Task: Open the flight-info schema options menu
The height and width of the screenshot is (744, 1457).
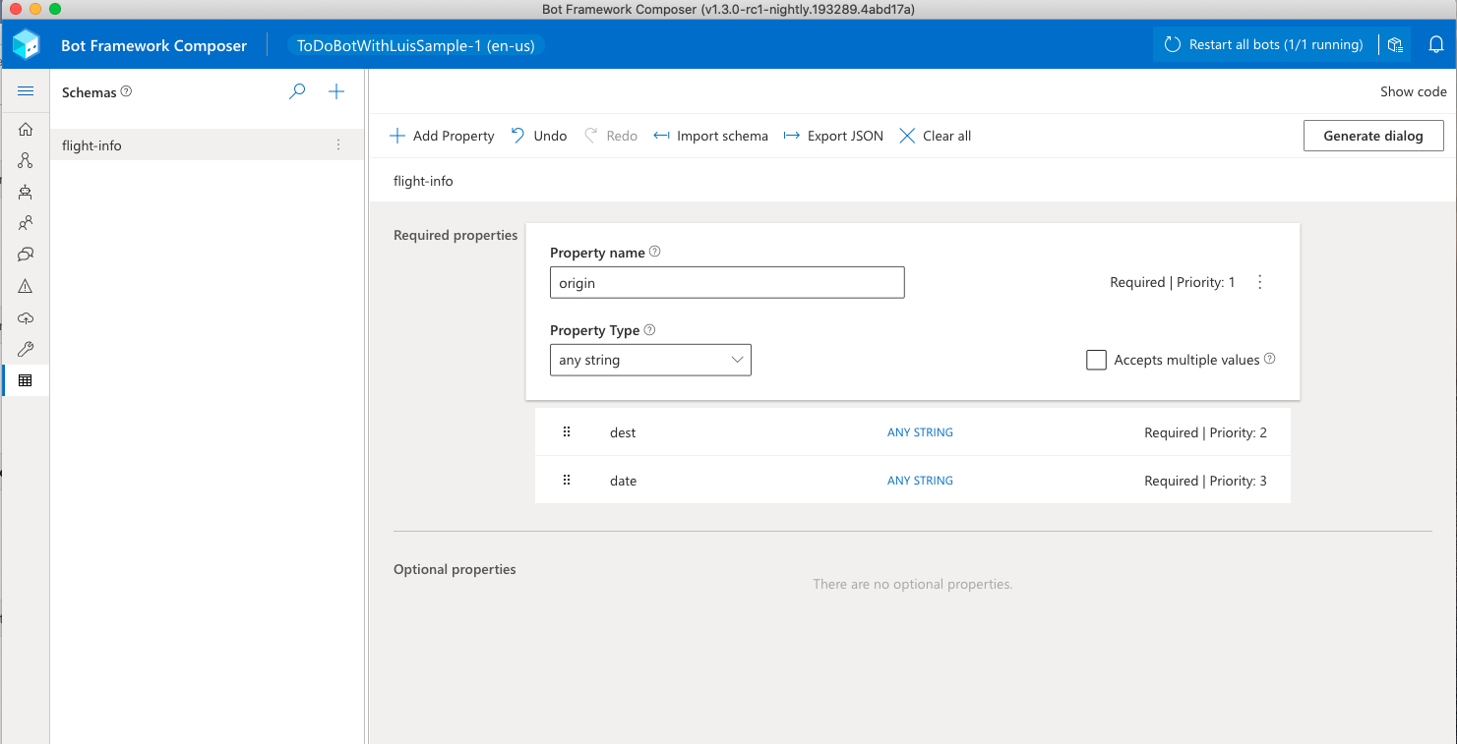Action: pos(338,144)
